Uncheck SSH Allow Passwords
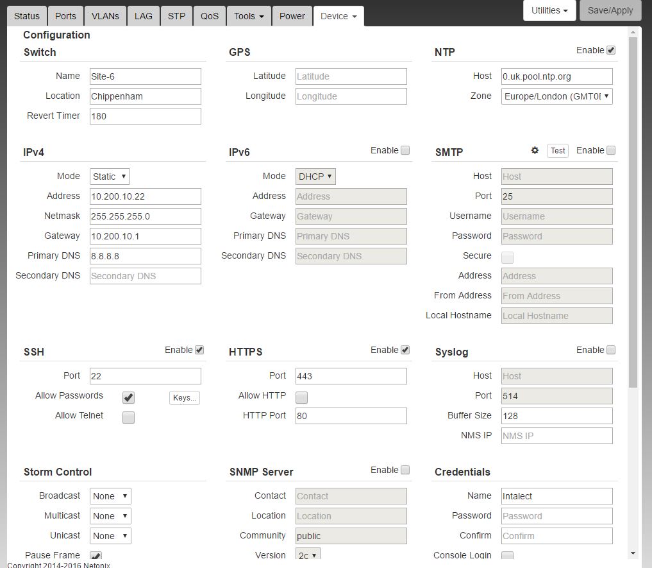This screenshot has width=652, height=568. point(128,397)
